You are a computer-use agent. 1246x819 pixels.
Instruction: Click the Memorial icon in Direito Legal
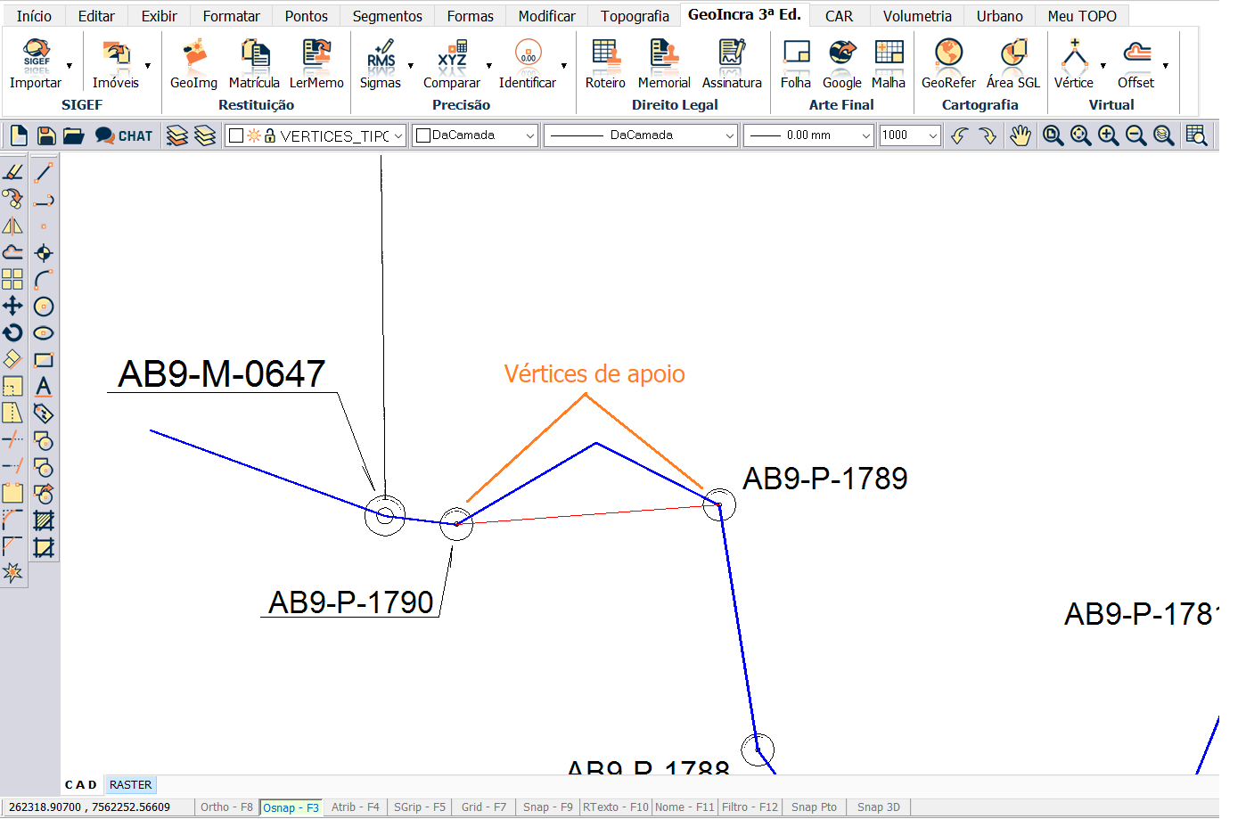pos(664,64)
